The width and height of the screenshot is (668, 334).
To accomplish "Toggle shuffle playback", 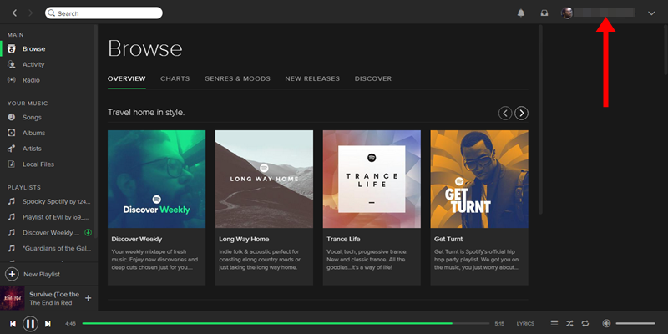I will pos(569,324).
